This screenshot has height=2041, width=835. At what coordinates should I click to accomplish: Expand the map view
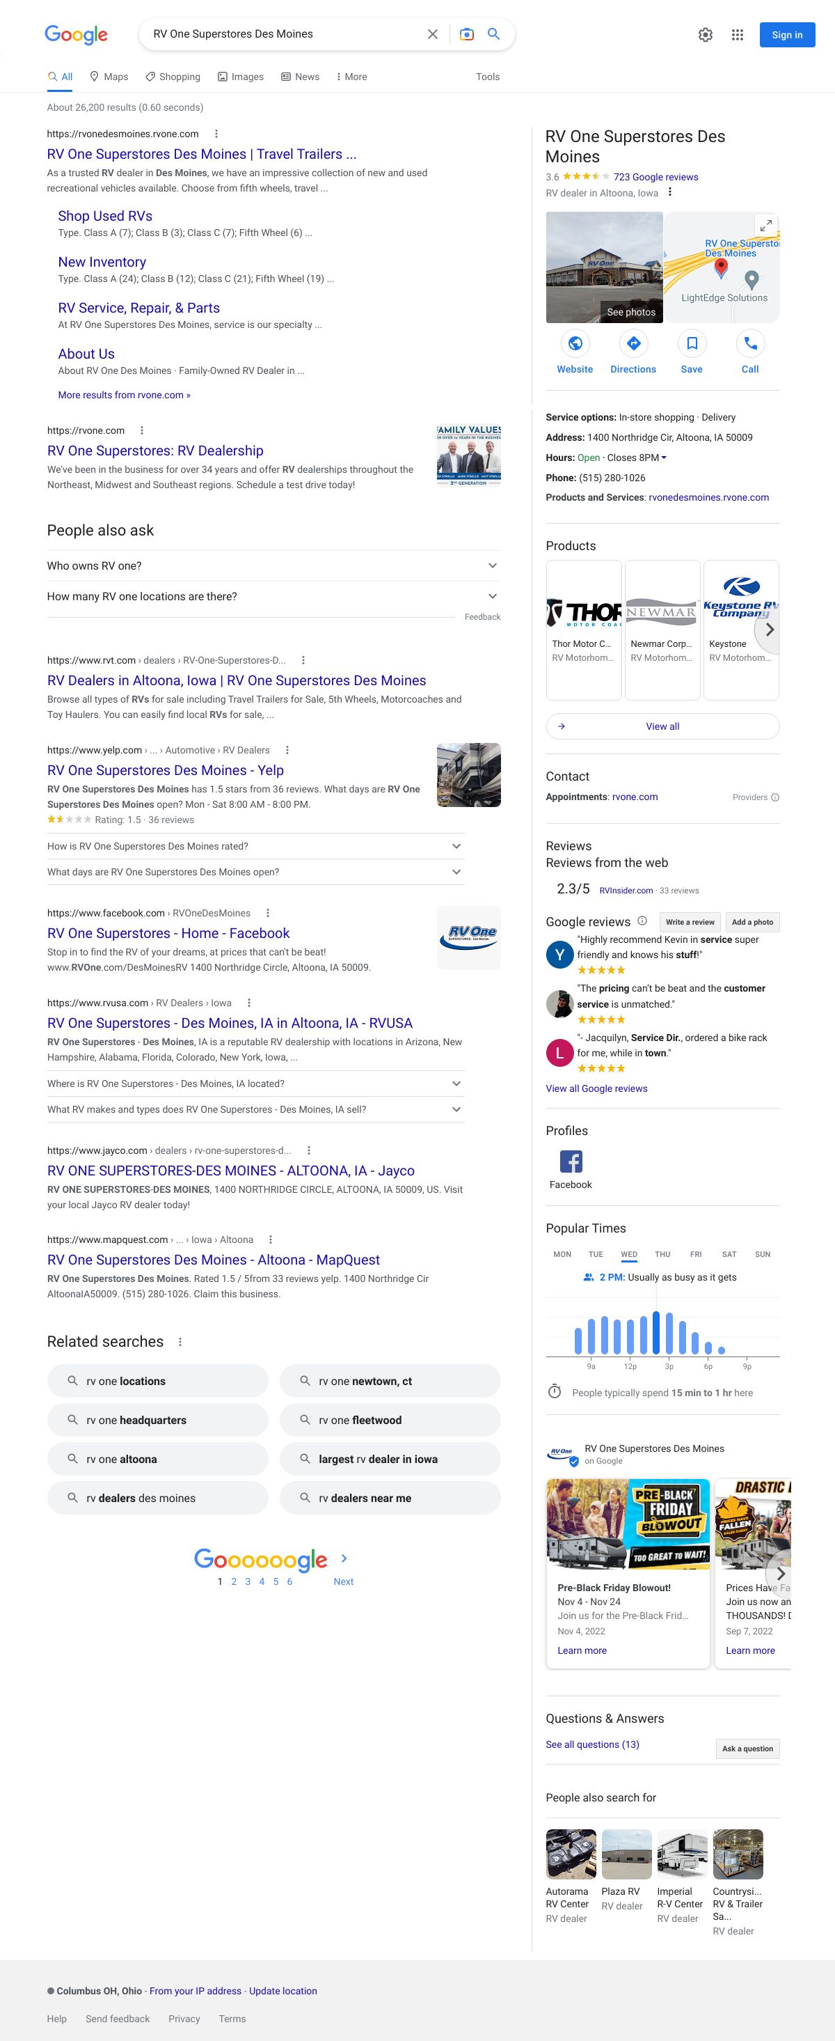coord(765,226)
